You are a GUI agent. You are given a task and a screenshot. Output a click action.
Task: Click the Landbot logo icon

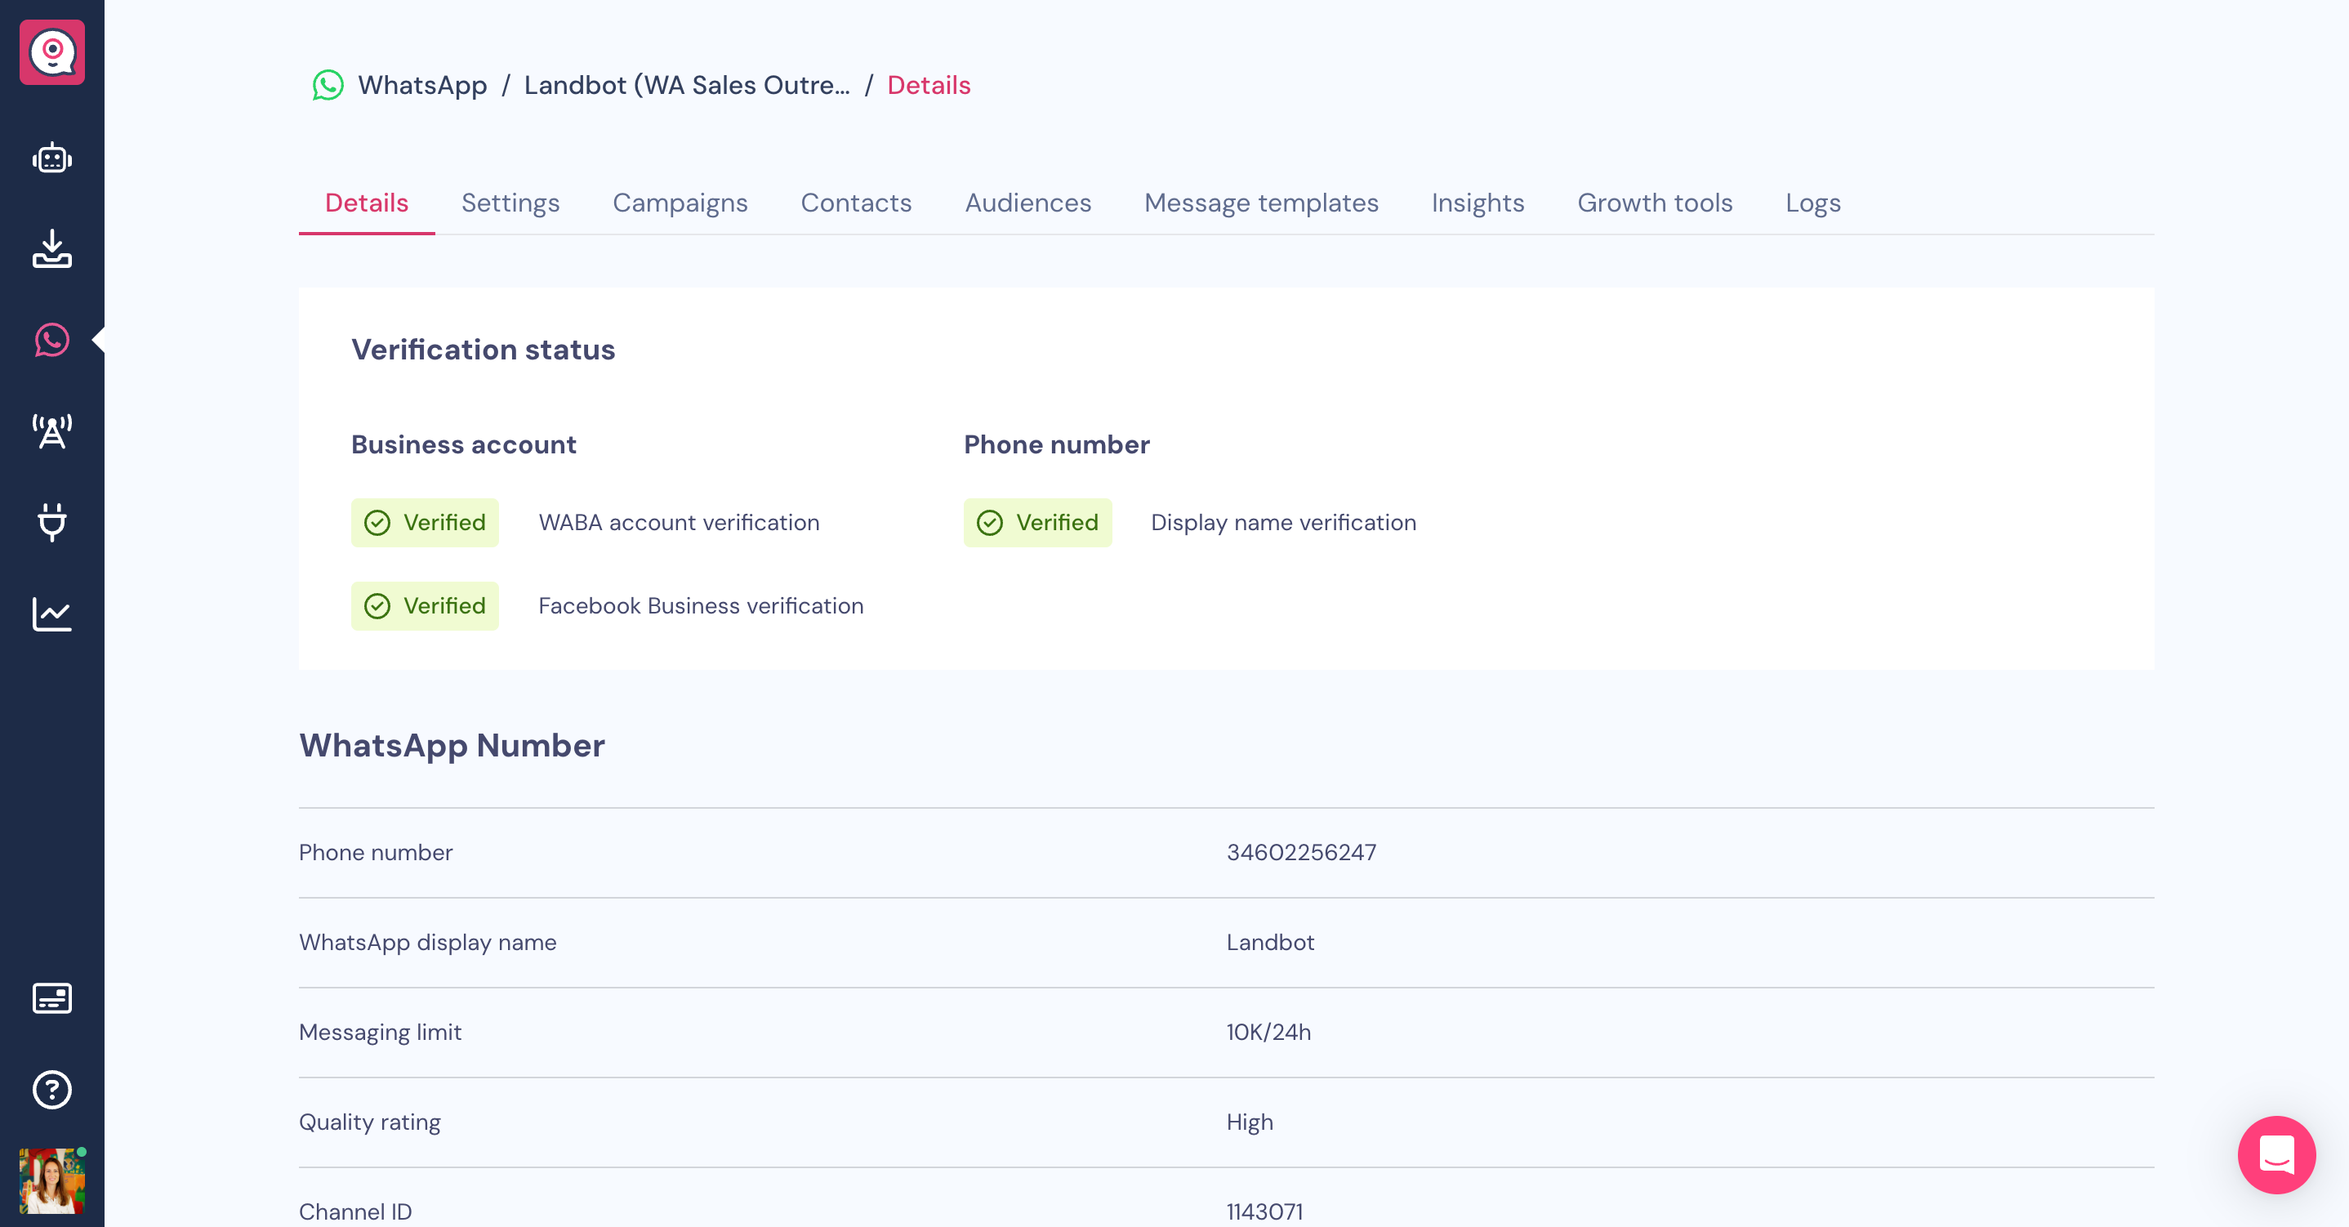52,52
